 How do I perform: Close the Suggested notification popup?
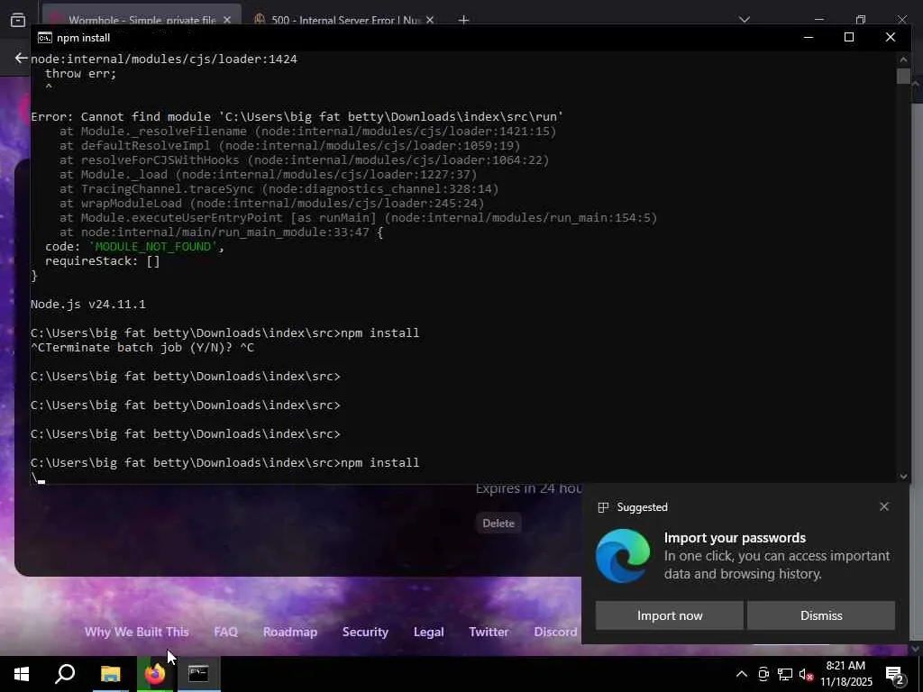[x=883, y=506]
